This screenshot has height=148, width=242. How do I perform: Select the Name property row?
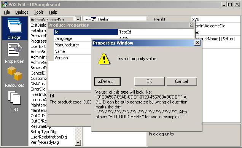click(73, 51)
